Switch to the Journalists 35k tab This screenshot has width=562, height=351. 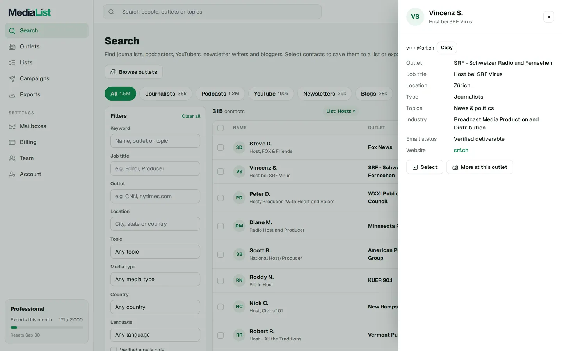tap(166, 94)
